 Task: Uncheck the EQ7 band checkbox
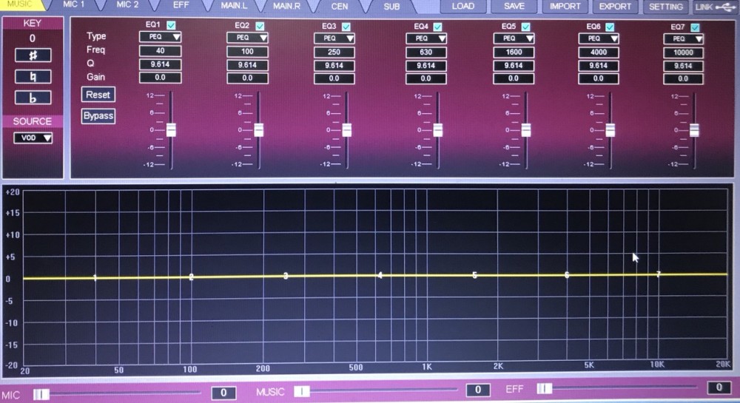[x=695, y=27]
